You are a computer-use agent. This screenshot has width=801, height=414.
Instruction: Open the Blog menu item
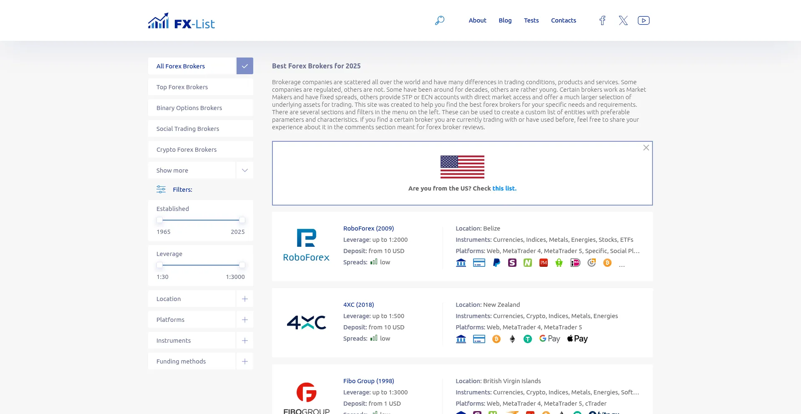505,20
